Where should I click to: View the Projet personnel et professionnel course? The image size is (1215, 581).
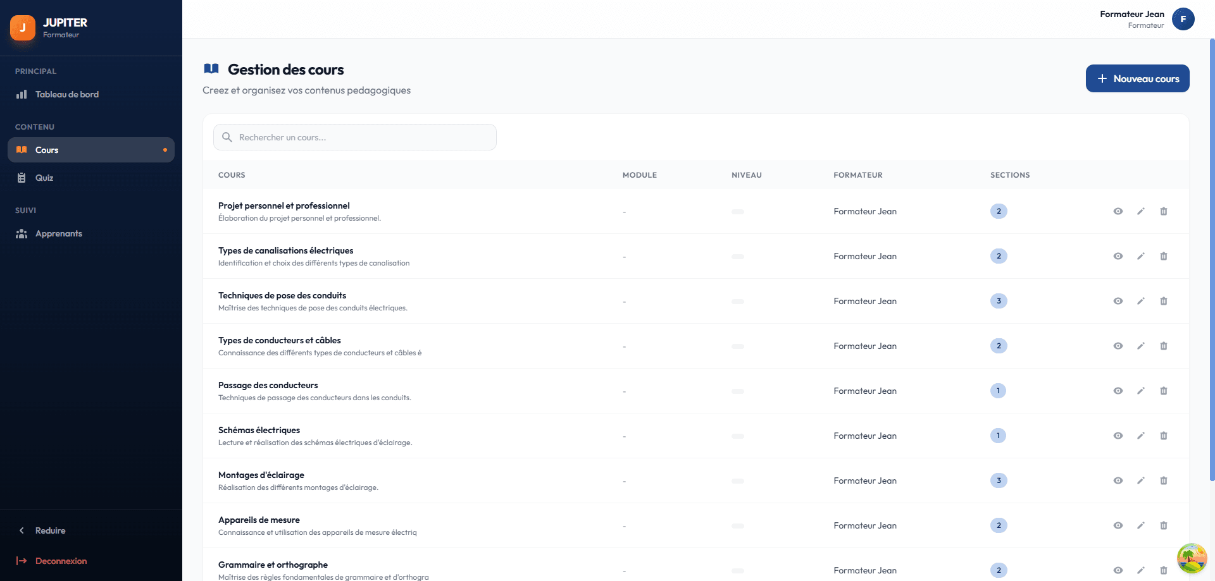(1118, 211)
